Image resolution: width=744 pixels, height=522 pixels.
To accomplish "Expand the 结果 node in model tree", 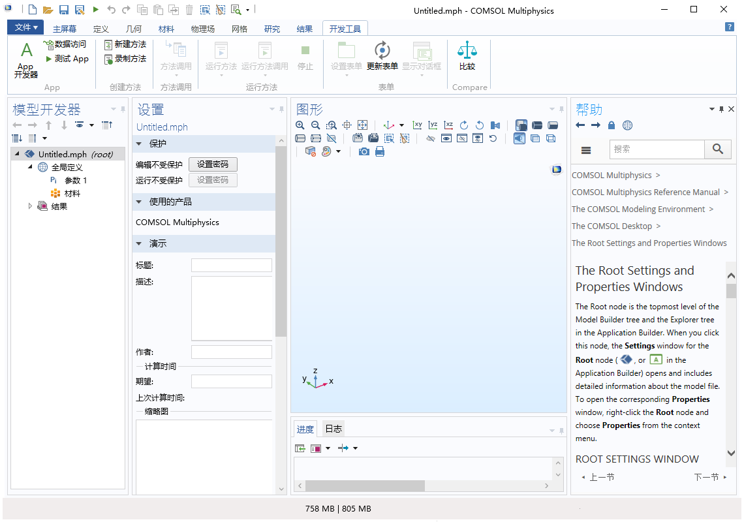I will coord(30,206).
